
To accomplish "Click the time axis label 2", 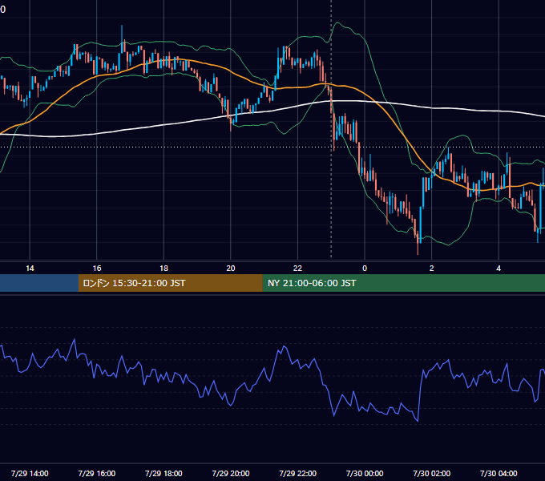I will [x=432, y=269].
